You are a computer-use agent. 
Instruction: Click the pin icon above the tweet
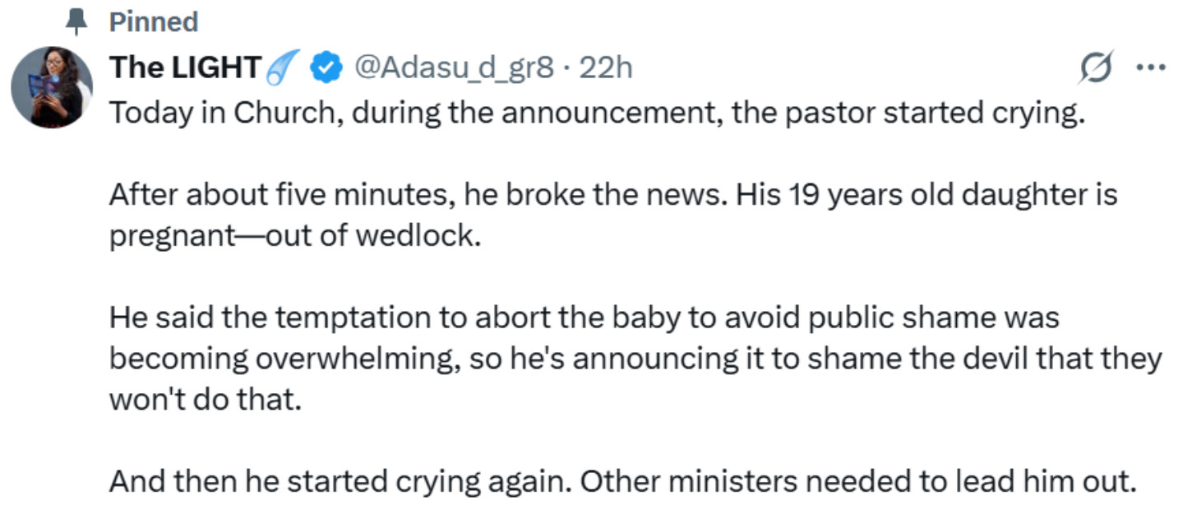tap(76, 22)
